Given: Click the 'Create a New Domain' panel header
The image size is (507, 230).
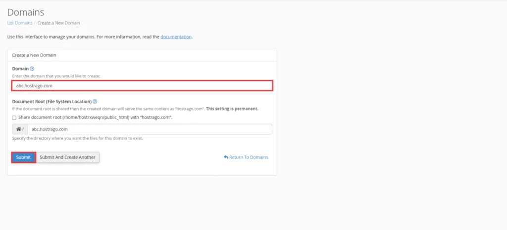Looking at the screenshot, I should point(142,55).
